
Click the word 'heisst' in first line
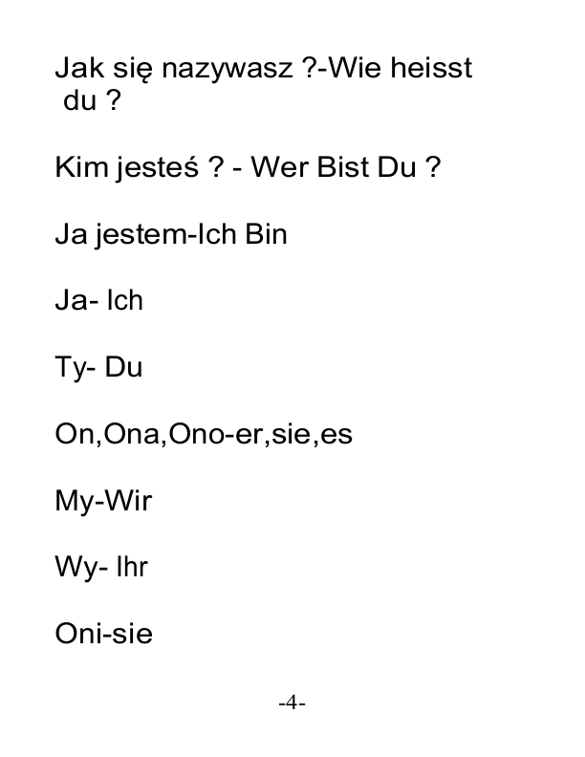(431, 67)
